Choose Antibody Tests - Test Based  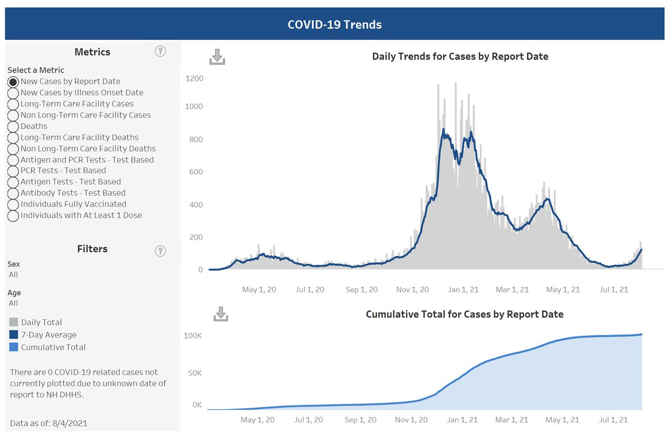coord(13,193)
